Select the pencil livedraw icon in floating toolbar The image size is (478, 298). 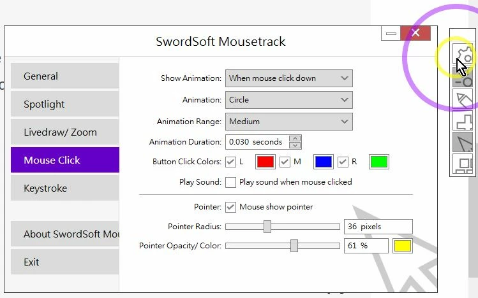click(463, 99)
